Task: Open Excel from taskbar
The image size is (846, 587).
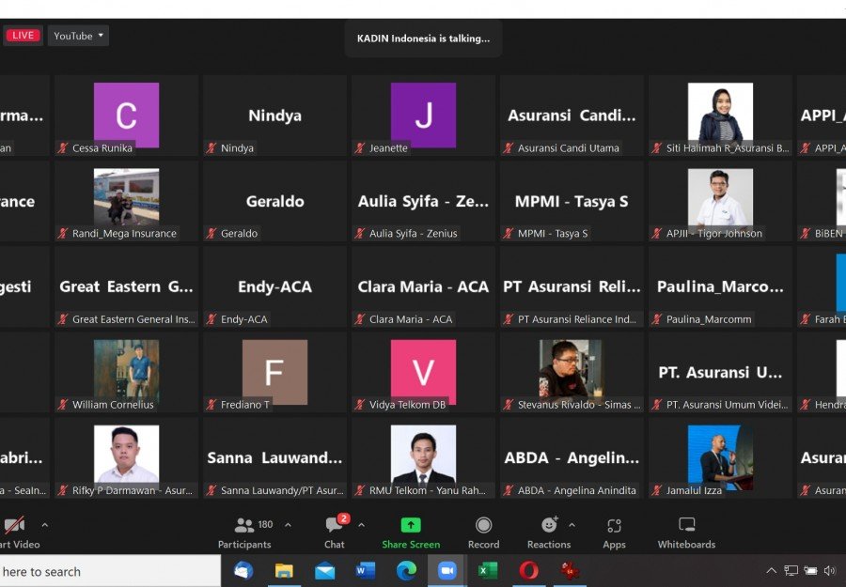Action: tap(488, 570)
